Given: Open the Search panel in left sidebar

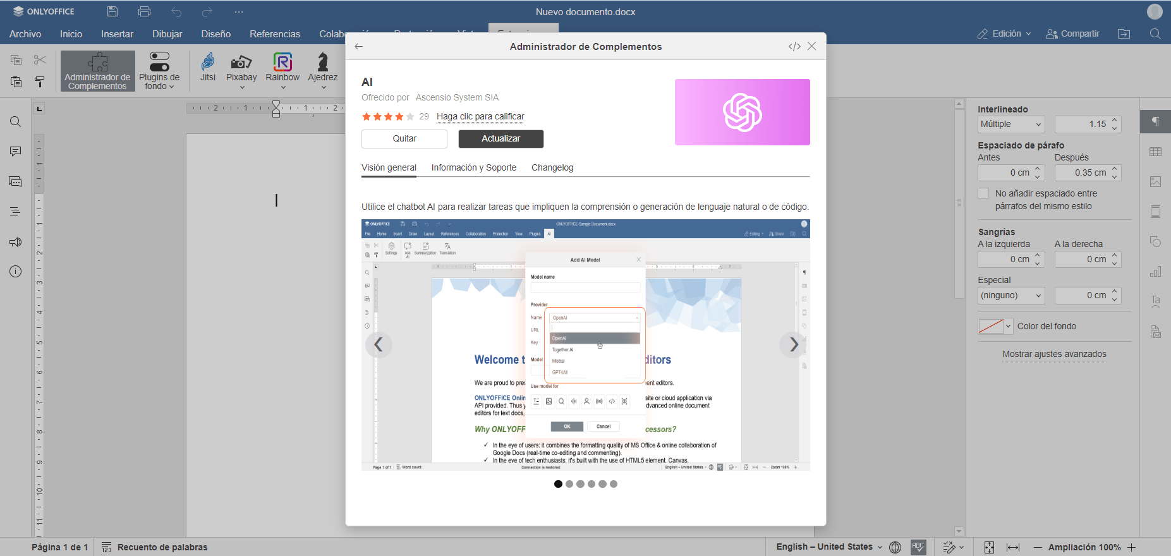Looking at the screenshot, I should click(x=16, y=122).
